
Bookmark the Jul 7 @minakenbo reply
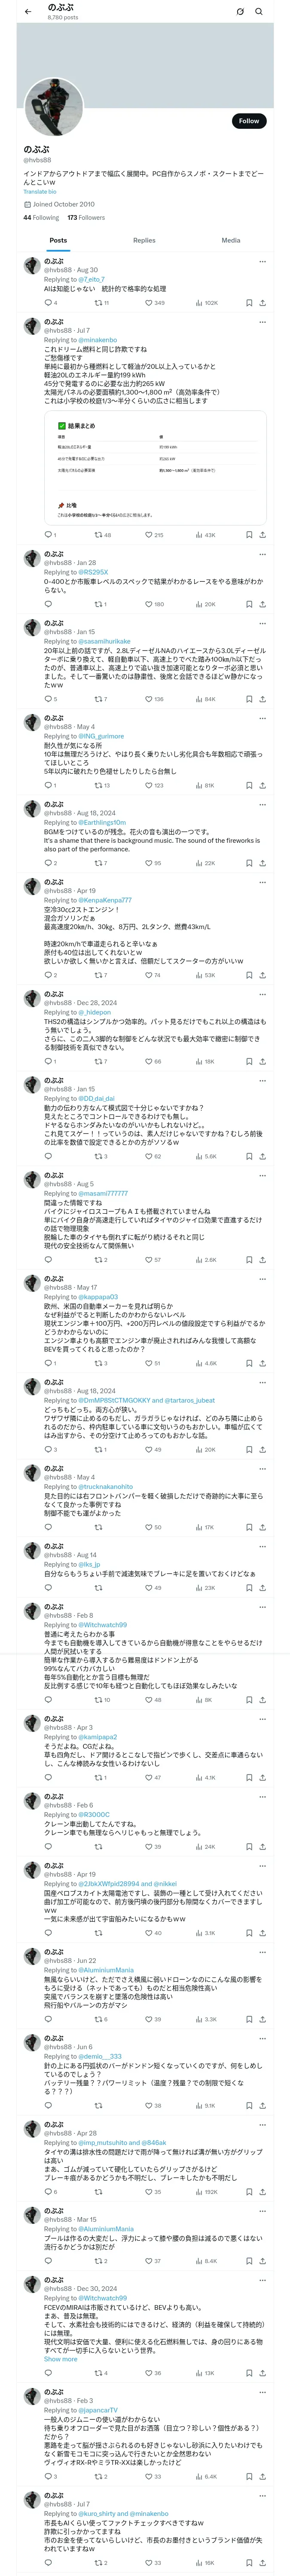point(249,535)
